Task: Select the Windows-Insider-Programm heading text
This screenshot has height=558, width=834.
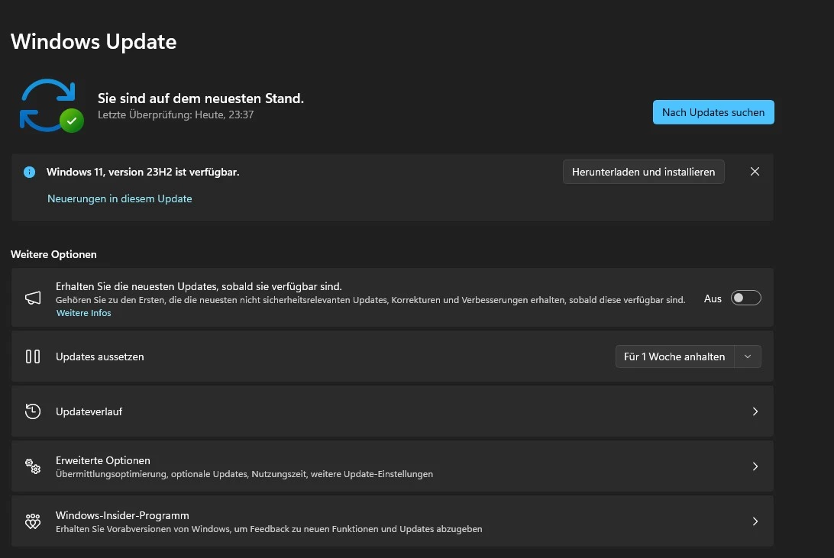Action: click(122, 515)
